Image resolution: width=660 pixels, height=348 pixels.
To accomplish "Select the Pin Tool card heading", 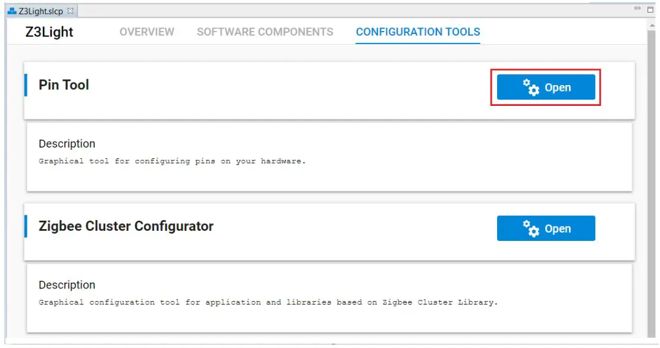I will (63, 84).
